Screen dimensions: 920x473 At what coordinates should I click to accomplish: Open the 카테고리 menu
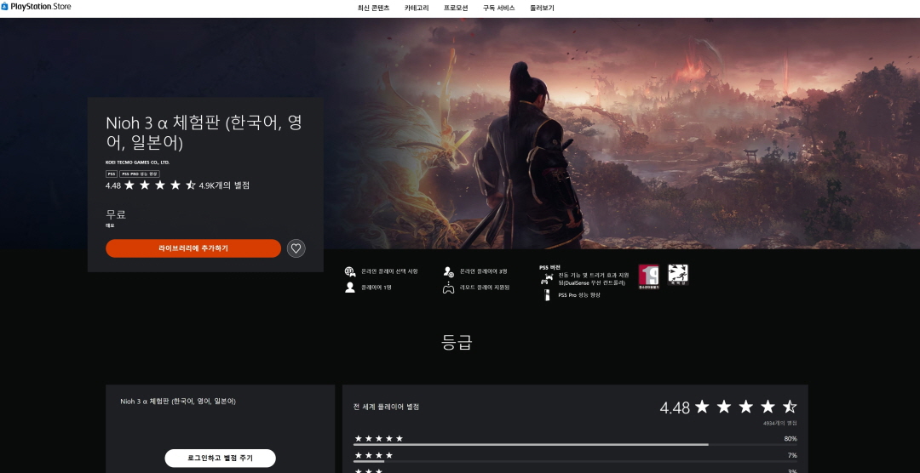point(417,9)
